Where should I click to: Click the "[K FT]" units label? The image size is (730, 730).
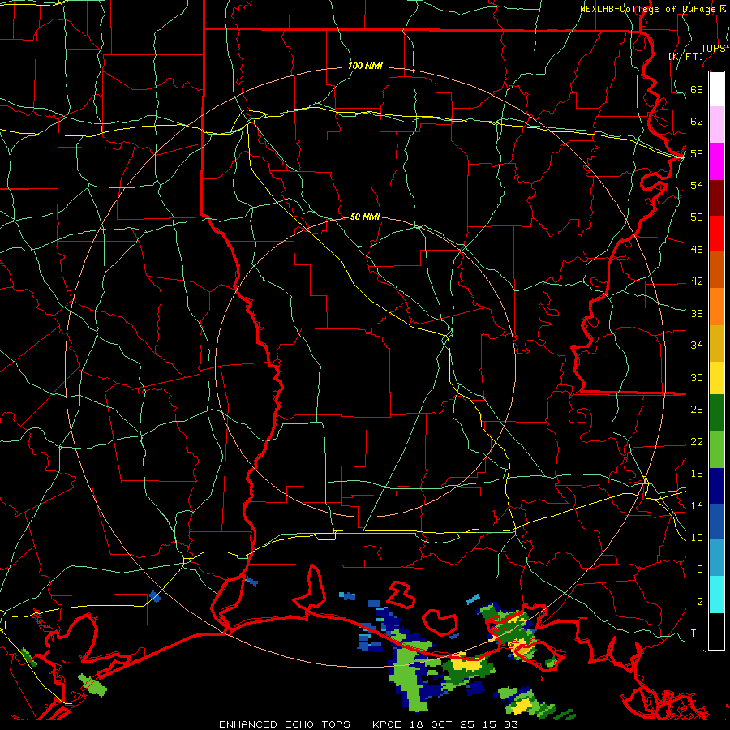point(685,56)
